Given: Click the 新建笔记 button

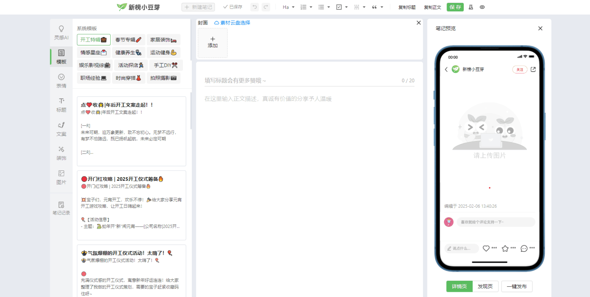Looking at the screenshot, I should coord(198,7).
